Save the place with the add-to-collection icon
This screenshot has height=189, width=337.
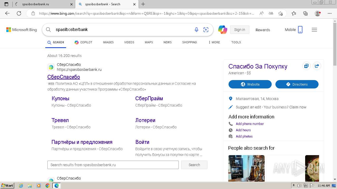click(306, 66)
